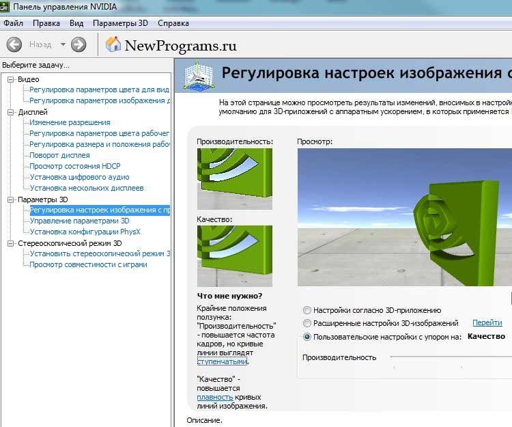Click the Производительность-Качество slider track

451,358
